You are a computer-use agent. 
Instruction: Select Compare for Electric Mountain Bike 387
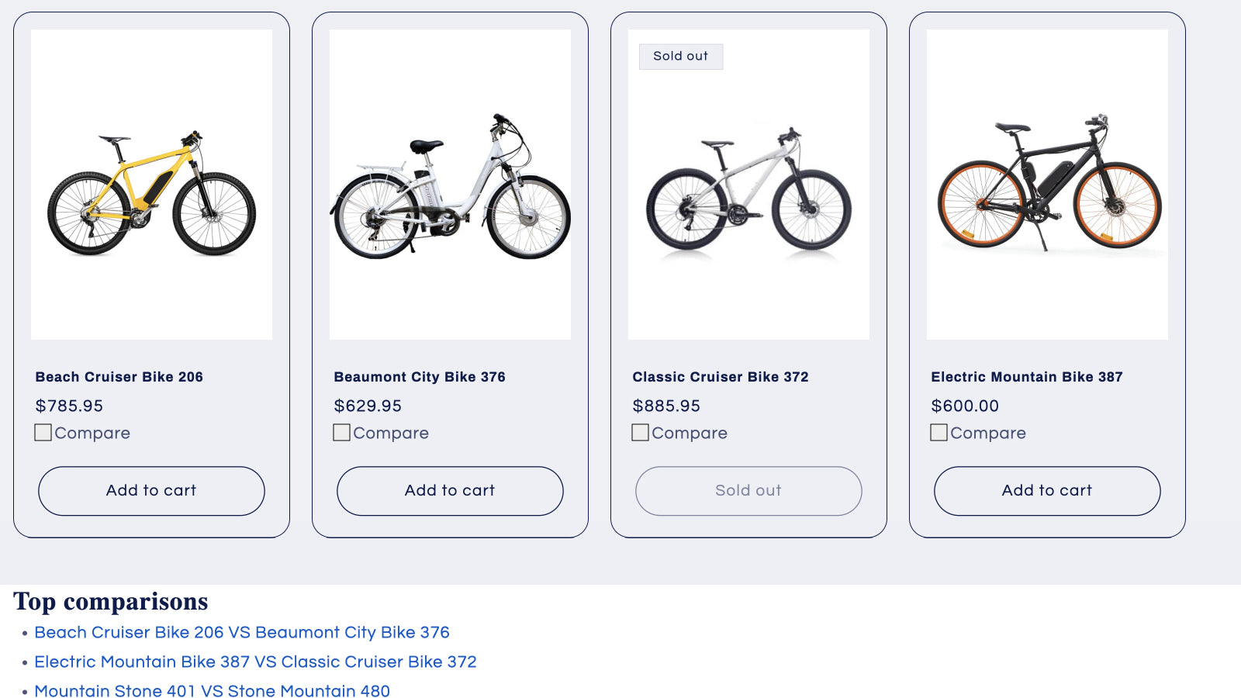pos(939,433)
